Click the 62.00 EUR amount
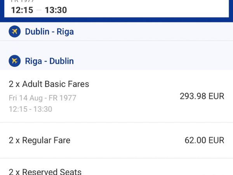 [x=204, y=140]
